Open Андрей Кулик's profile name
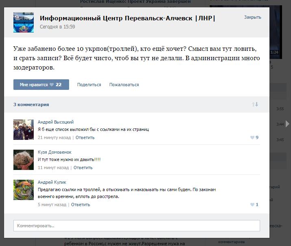 [x=52, y=182]
